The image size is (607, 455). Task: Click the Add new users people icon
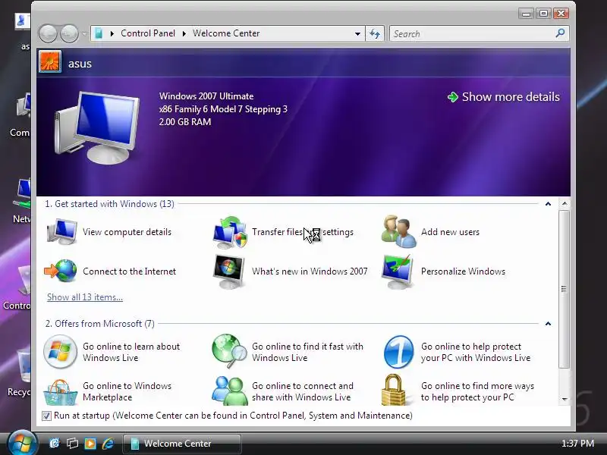(x=399, y=232)
